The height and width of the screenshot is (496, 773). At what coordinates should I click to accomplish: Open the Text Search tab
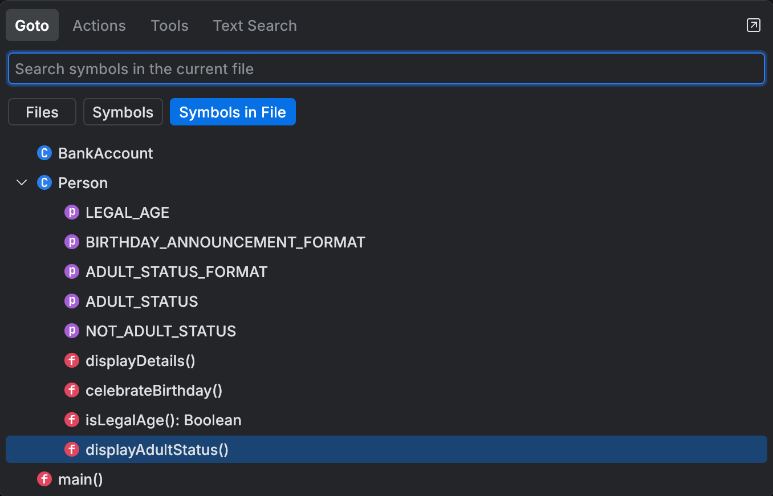255,25
